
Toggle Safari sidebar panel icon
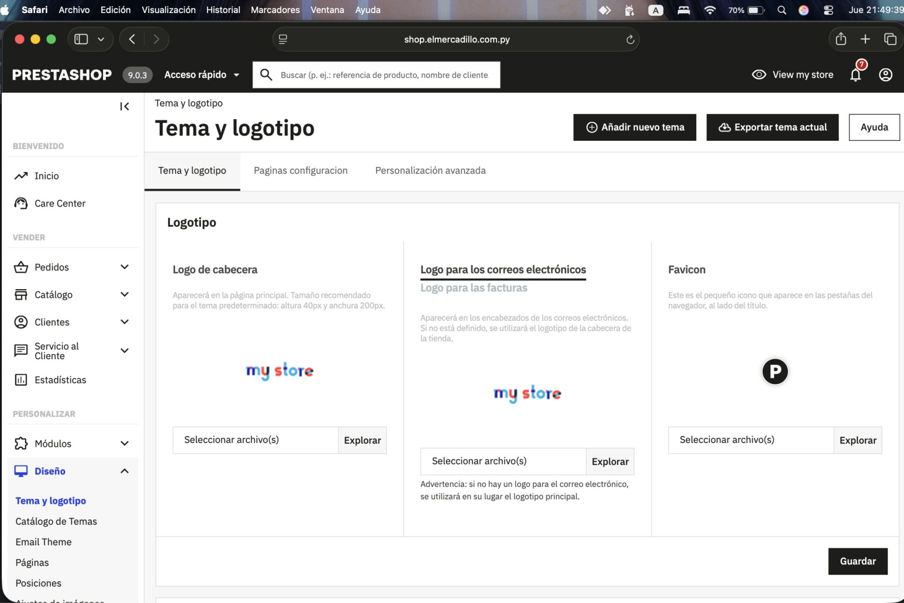point(81,39)
